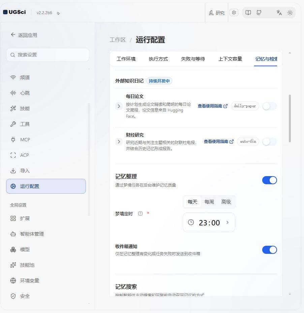304x313 pixels.
Task: Switch to the 记忆与检索 tab
Action: click(x=266, y=59)
